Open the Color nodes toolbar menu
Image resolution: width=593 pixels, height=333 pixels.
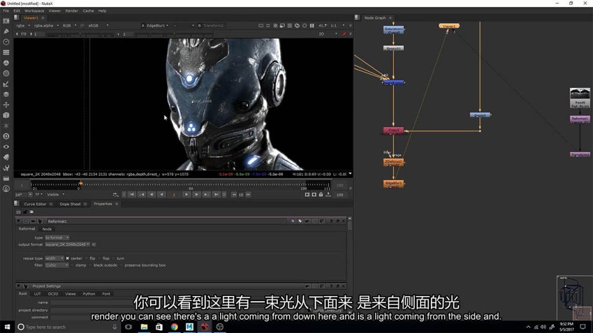pyautogui.click(x=6, y=63)
